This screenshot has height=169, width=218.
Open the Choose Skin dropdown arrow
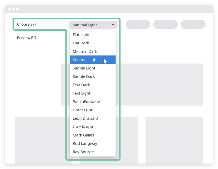113,25
